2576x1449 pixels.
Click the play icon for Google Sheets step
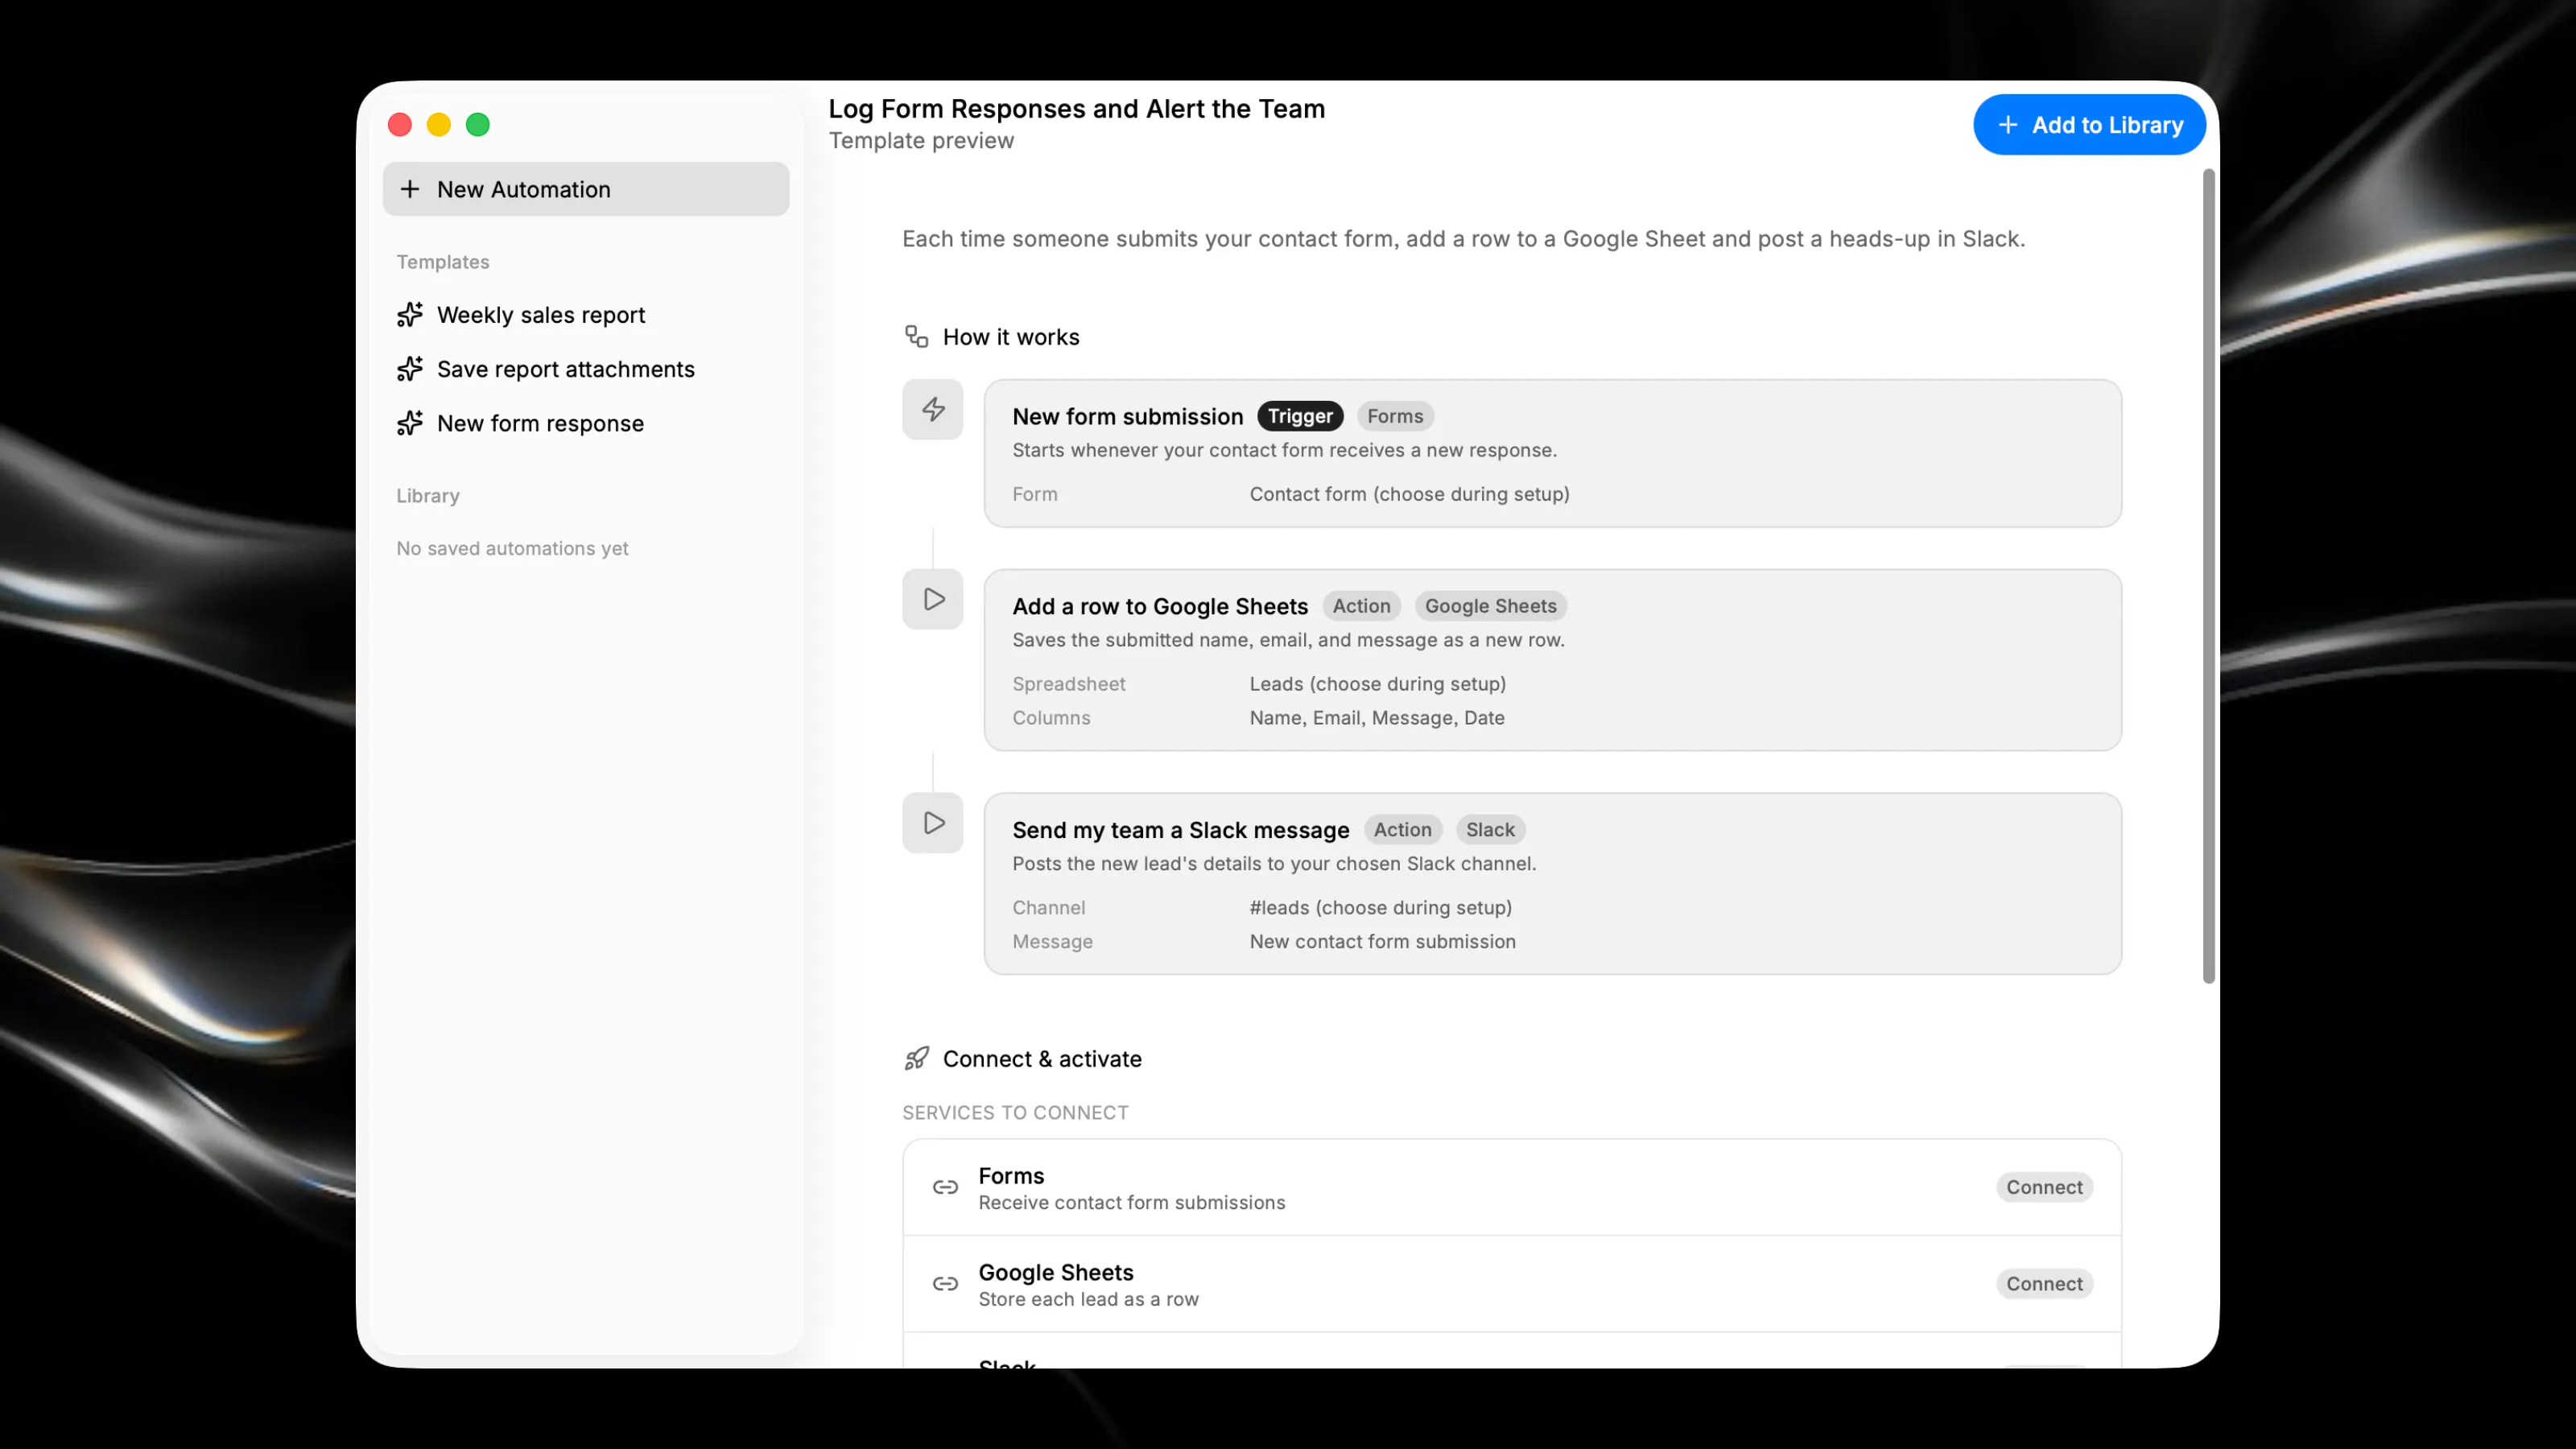tap(933, 599)
